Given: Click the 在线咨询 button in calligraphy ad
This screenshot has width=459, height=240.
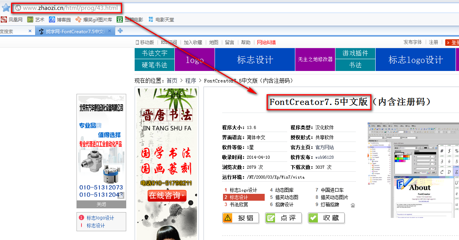Looking at the screenshot, I should 167,196.
